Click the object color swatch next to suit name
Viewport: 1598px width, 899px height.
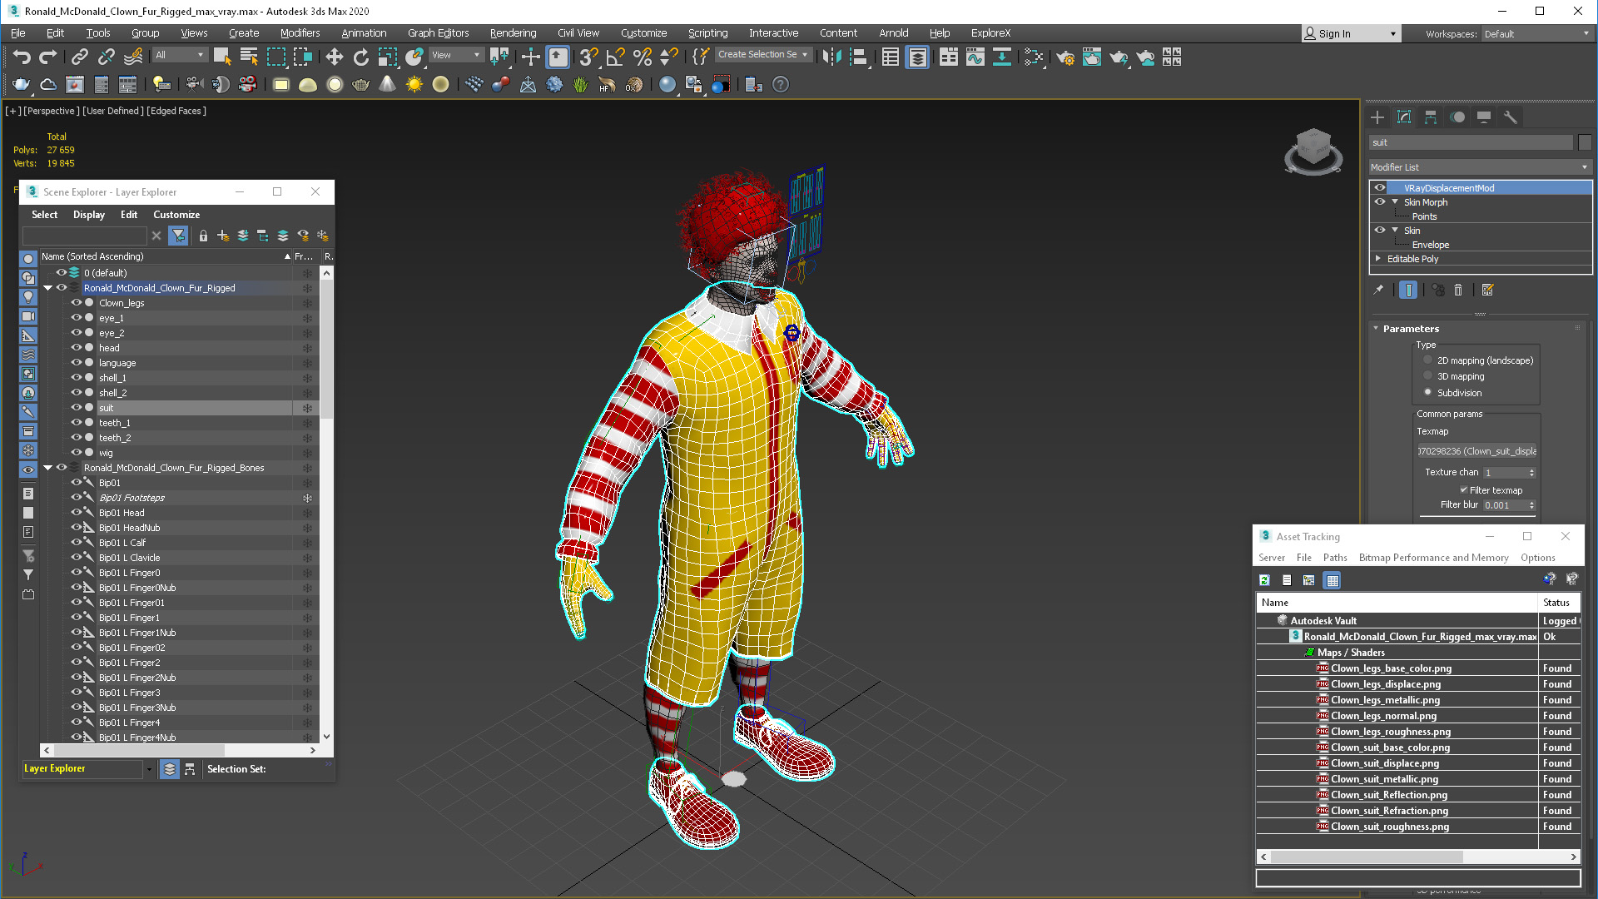pos(1585,142)
